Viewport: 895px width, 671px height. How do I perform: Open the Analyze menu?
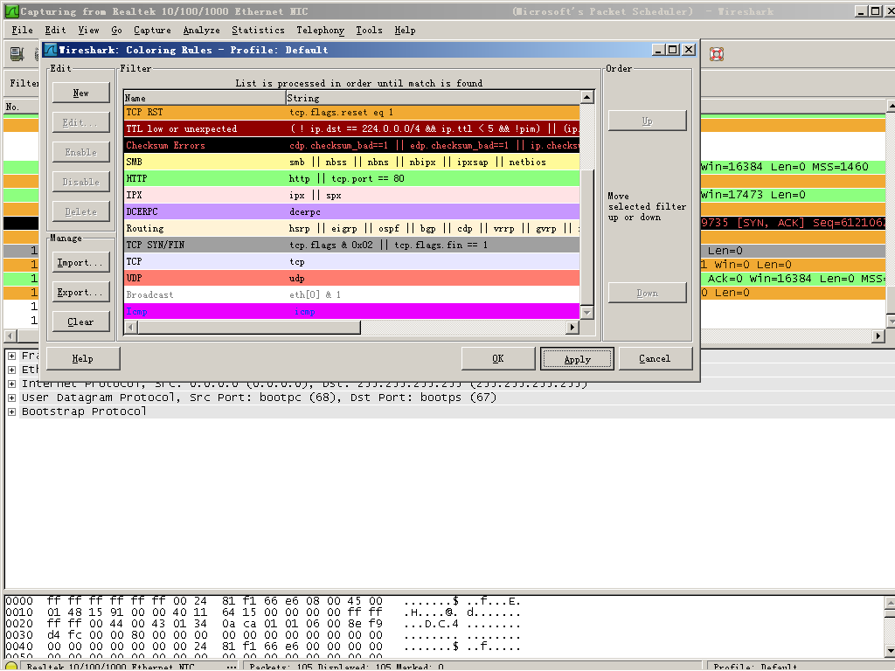pos(202,31)
